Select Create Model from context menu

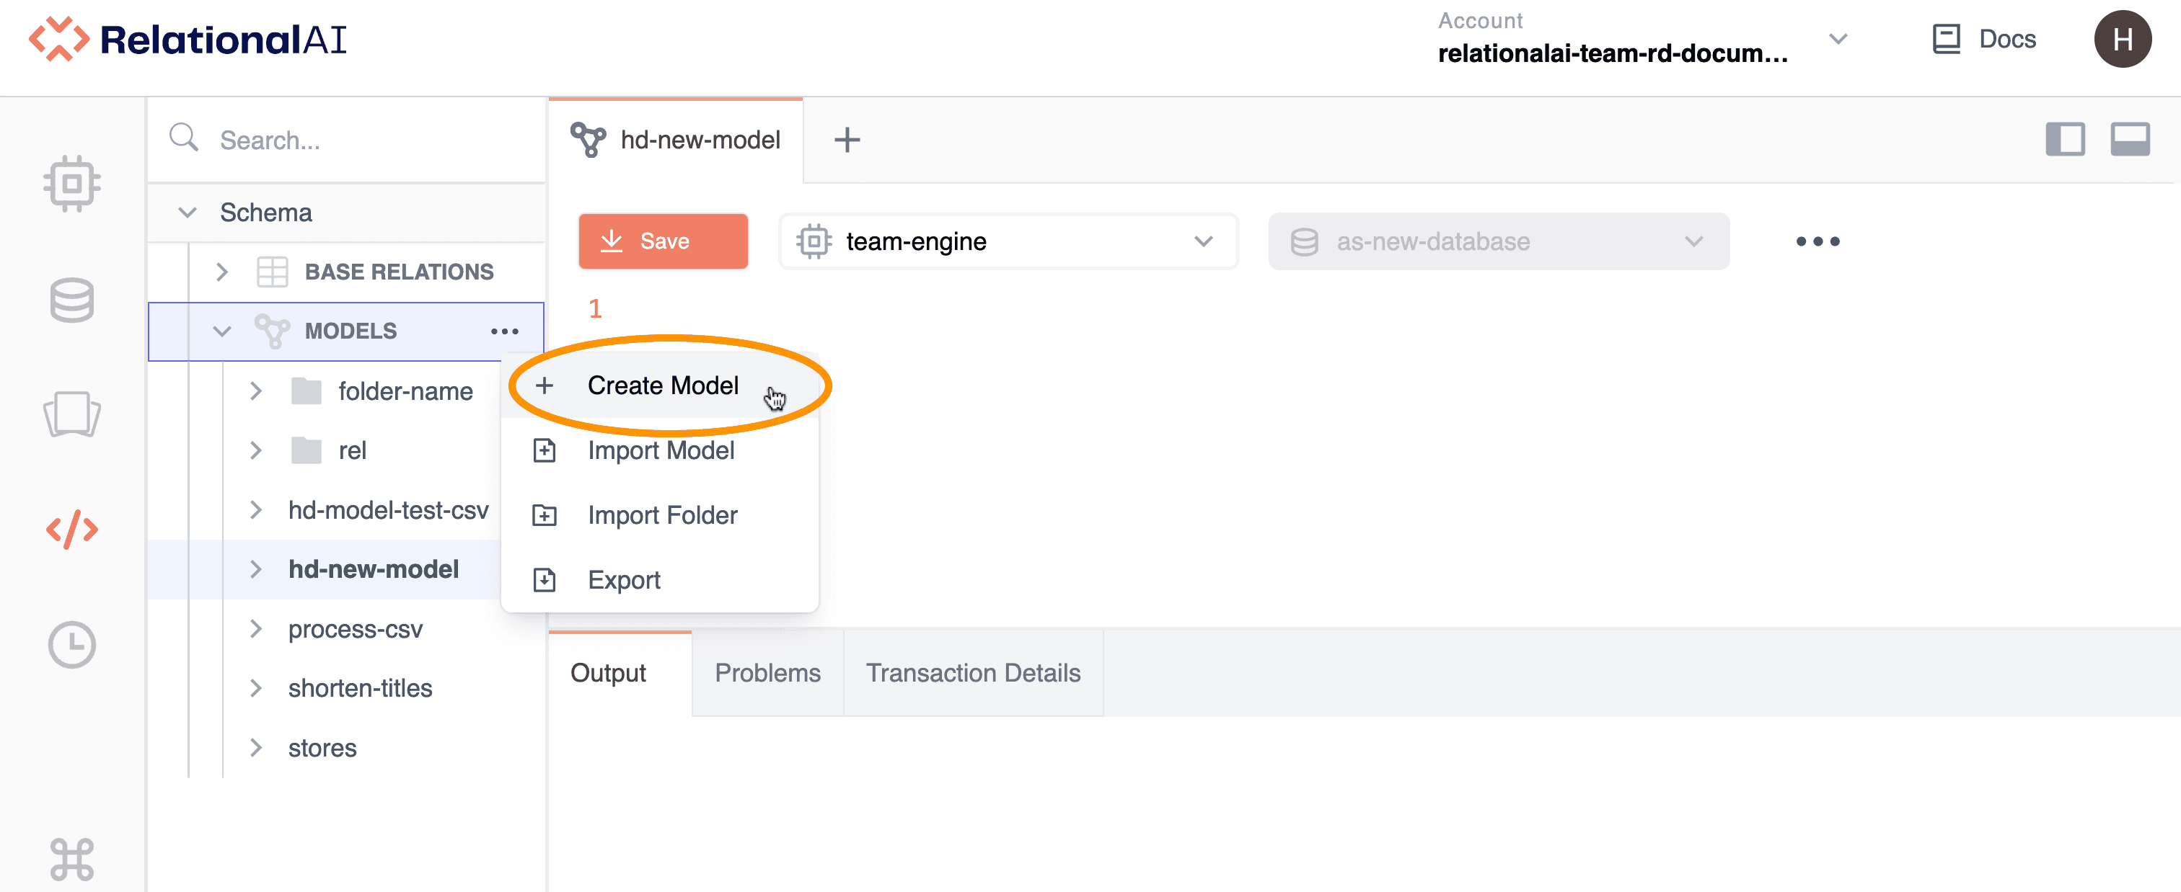point(662,385)
